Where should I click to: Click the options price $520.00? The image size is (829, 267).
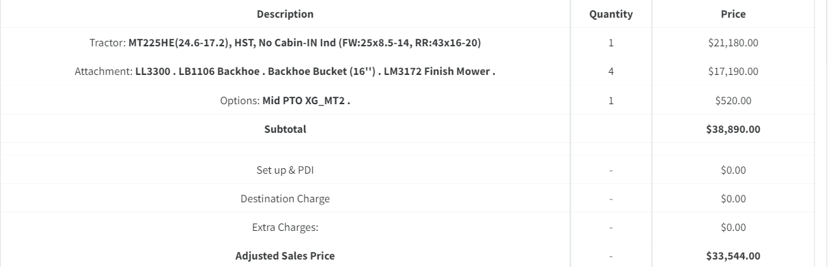(x=733, y=100)
